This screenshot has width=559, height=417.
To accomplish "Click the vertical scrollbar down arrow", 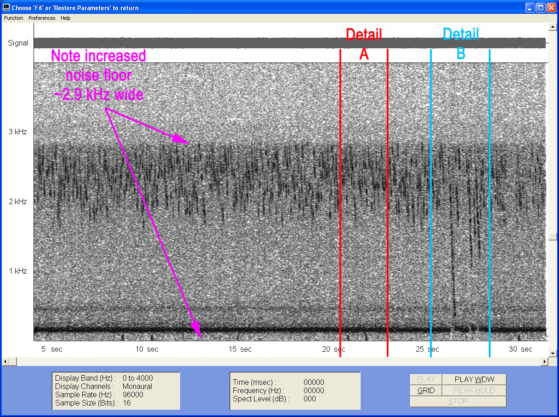I will click(553, 354).
